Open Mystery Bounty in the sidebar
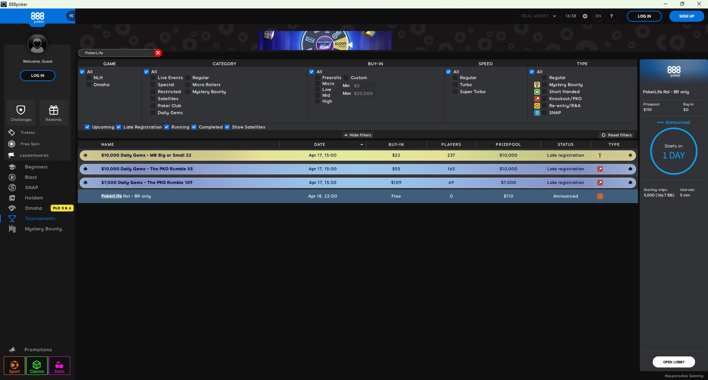The image size is (708, 380). [43, 229]
